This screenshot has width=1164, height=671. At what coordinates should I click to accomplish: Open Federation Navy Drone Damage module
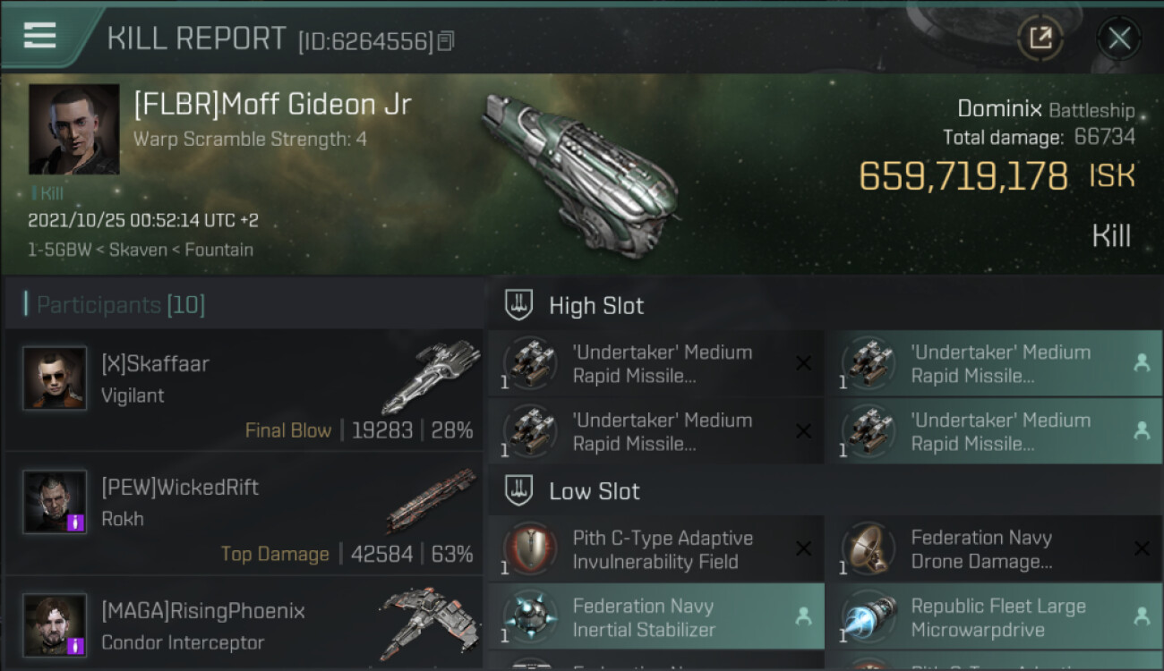[x=995, y=549]
